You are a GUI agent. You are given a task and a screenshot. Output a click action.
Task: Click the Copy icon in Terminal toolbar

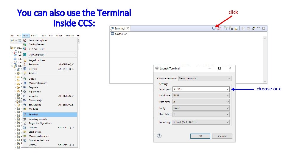pos(243,28)
